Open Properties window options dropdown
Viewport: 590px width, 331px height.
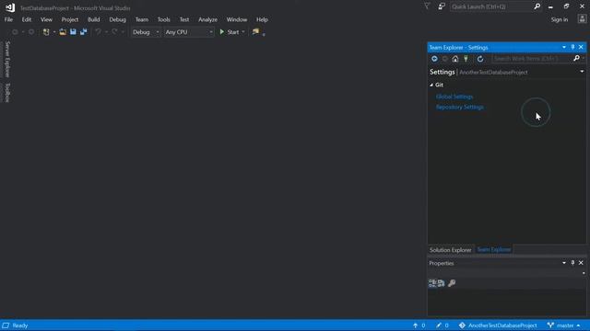[563, 263]
